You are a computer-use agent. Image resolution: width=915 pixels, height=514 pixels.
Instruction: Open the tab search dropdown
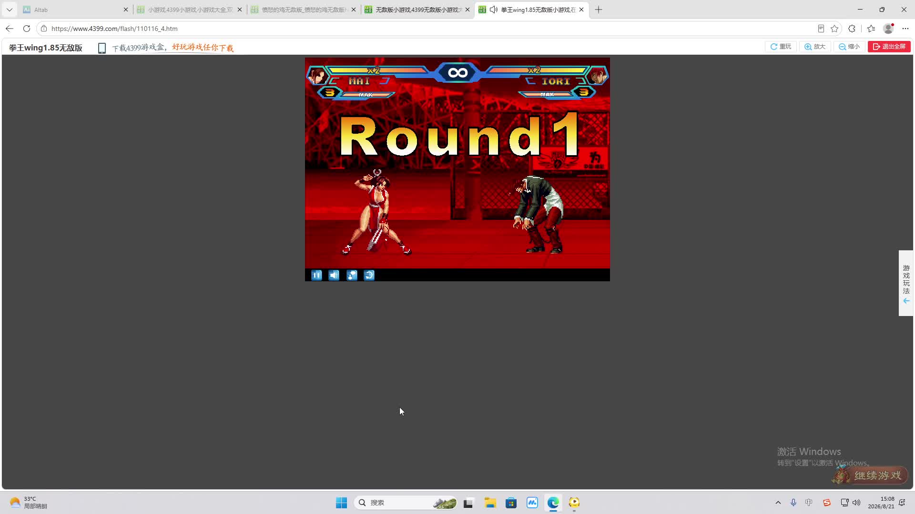[x=10, y=10]
